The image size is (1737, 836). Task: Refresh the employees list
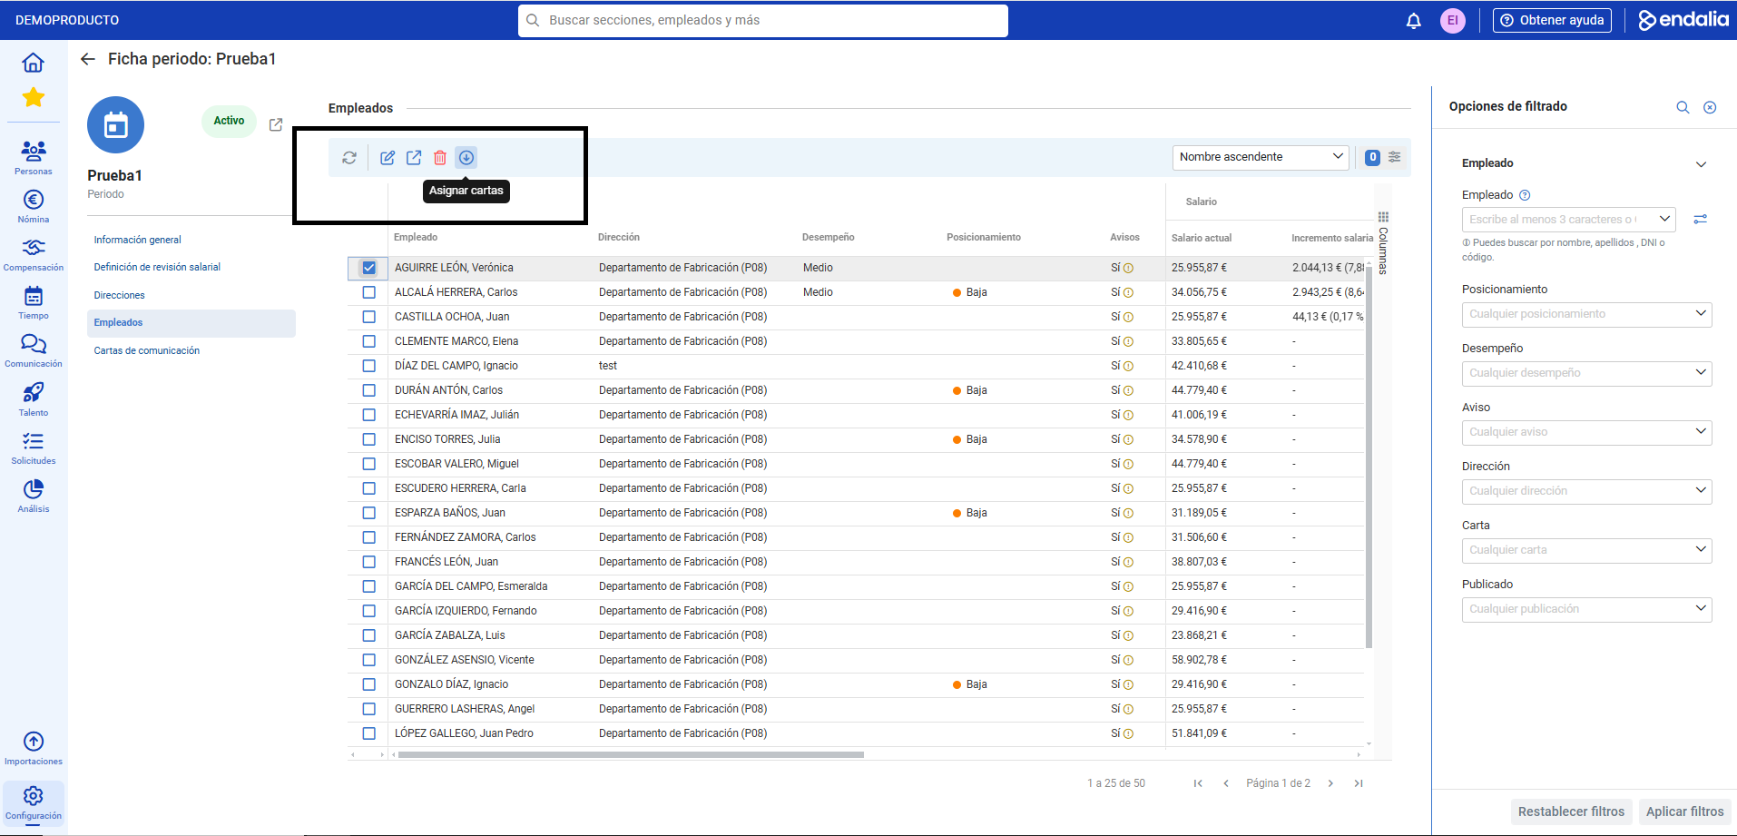349,158
